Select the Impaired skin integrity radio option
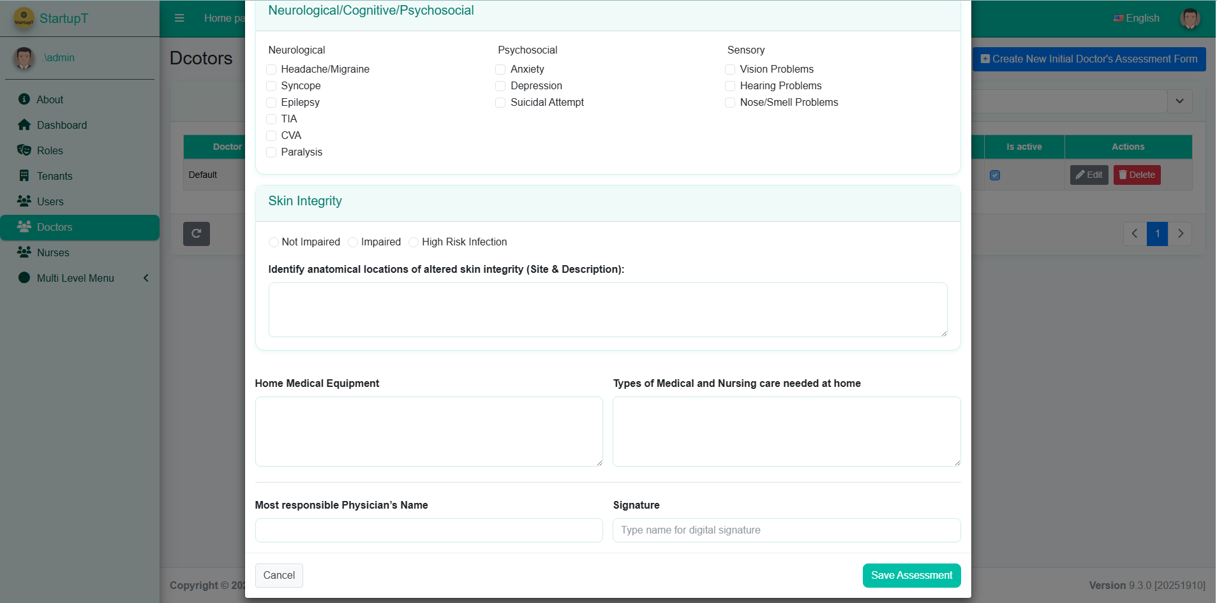1217x603 pixels. coord(353,242)
